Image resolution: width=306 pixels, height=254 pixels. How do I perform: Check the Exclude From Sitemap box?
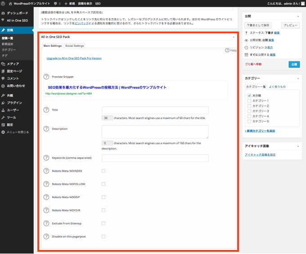click(x=103, y=223)
